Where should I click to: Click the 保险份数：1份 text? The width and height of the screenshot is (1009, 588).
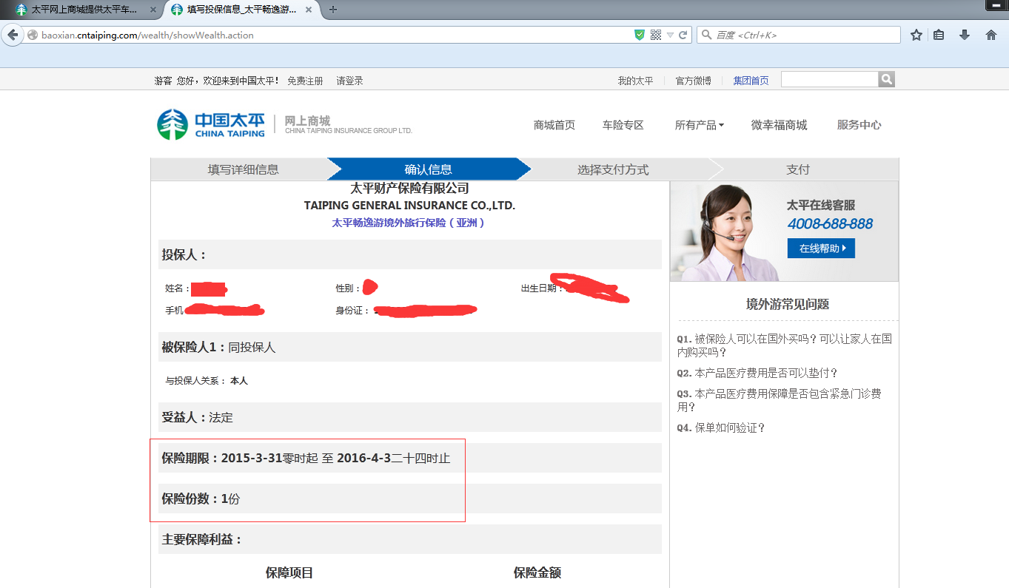pyautogui.click(x=201, y=499)
